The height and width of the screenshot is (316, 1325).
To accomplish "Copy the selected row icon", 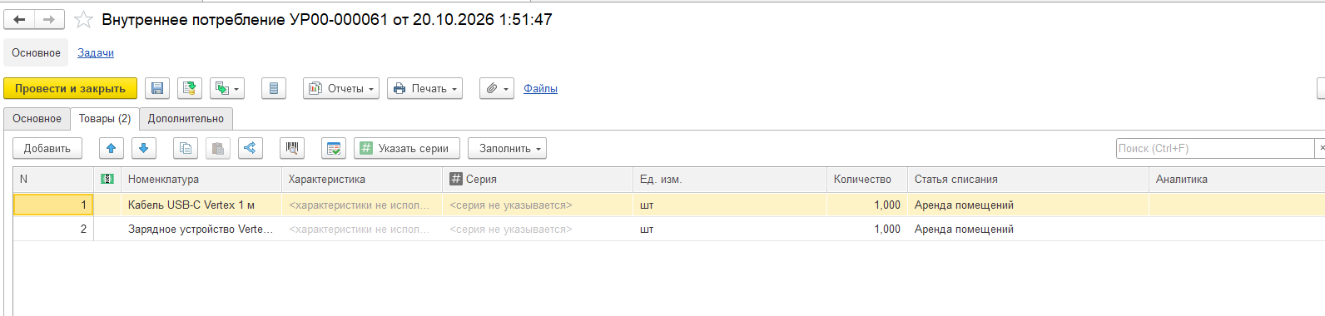I will tap(186, 148).
